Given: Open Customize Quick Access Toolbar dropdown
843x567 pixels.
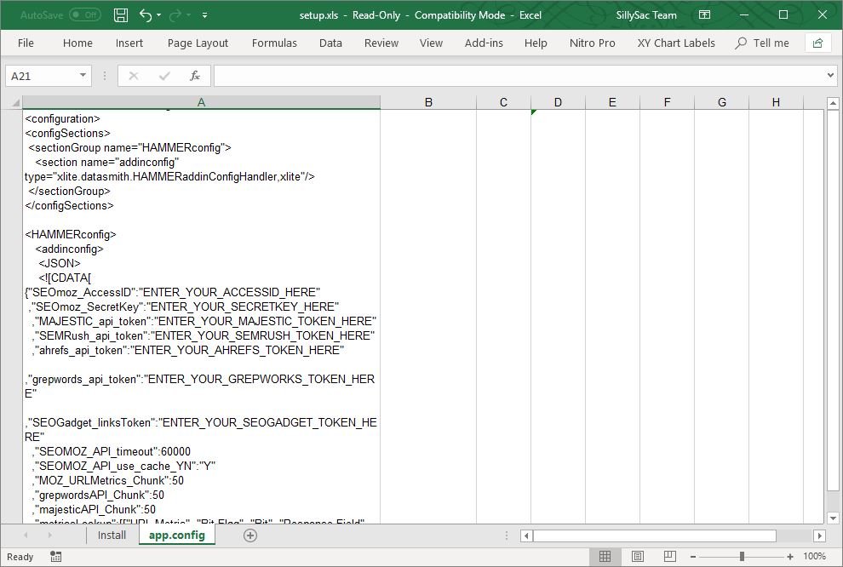Looking at the screenshot, I should pyautogui.click(x=205, y=15).
